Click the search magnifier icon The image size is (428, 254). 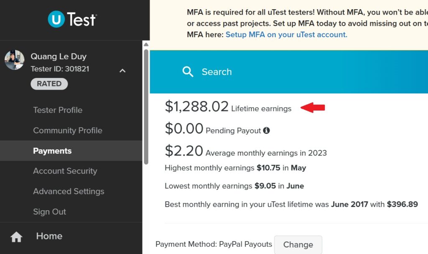click(188, 72)
